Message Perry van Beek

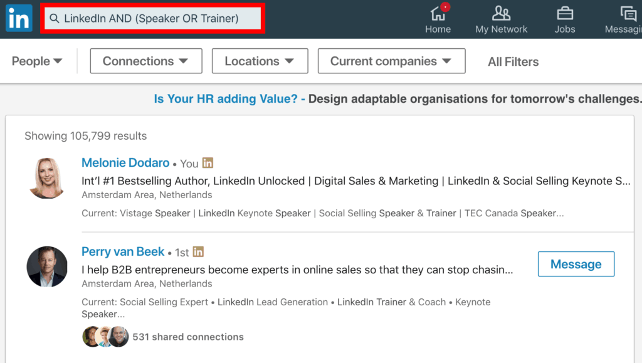coord(576,264)
